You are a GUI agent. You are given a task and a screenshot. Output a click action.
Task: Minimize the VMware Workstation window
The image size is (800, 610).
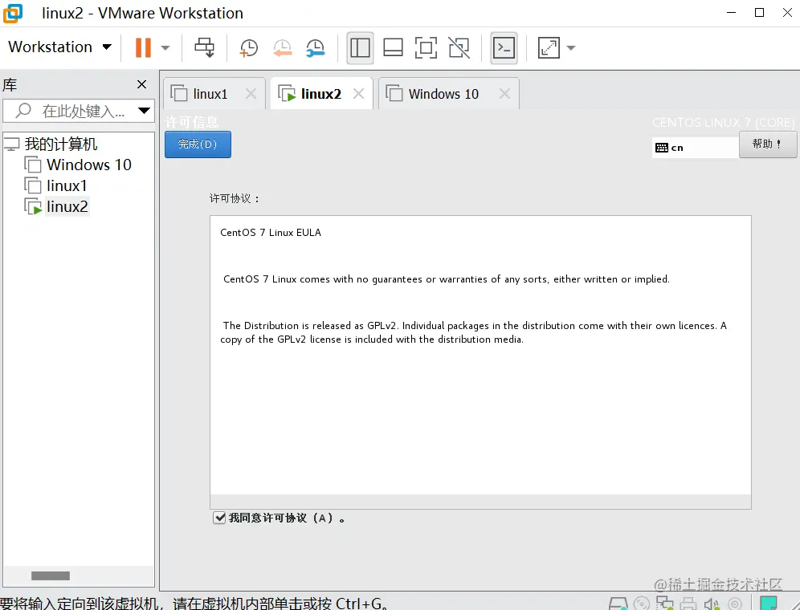click(731, 13)
